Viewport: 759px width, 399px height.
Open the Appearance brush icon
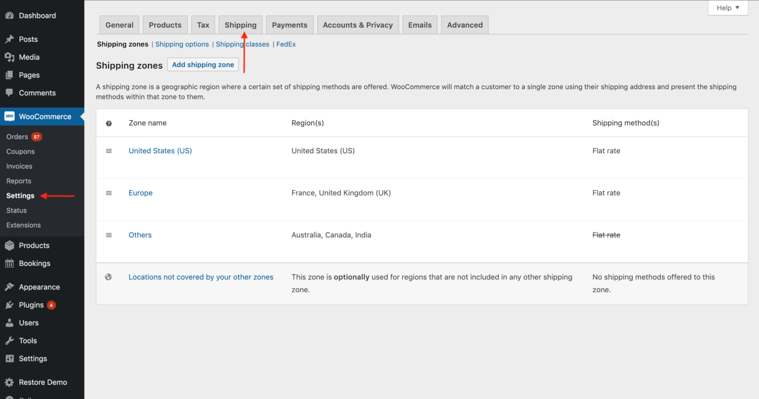[x=10, y=286]
